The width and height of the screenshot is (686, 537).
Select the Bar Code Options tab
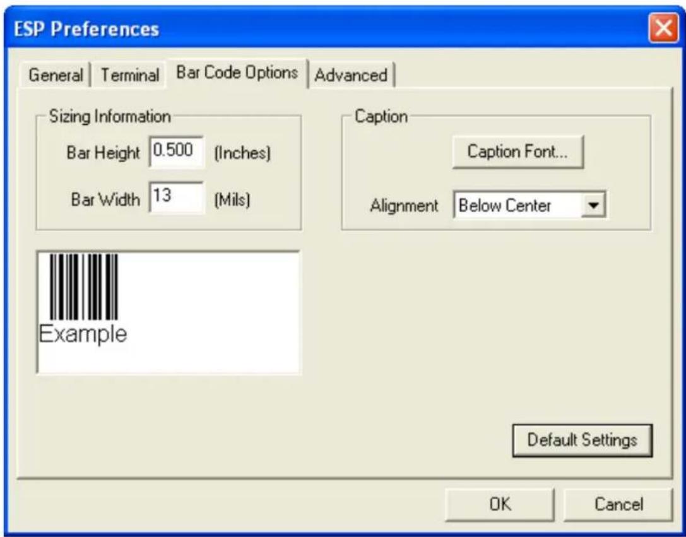tap(237, 73)
